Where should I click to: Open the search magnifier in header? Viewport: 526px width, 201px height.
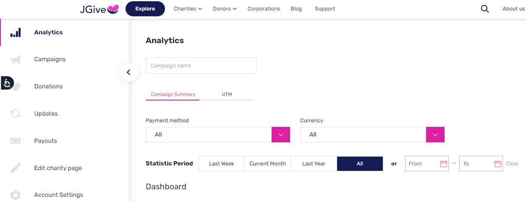point(485,9)
